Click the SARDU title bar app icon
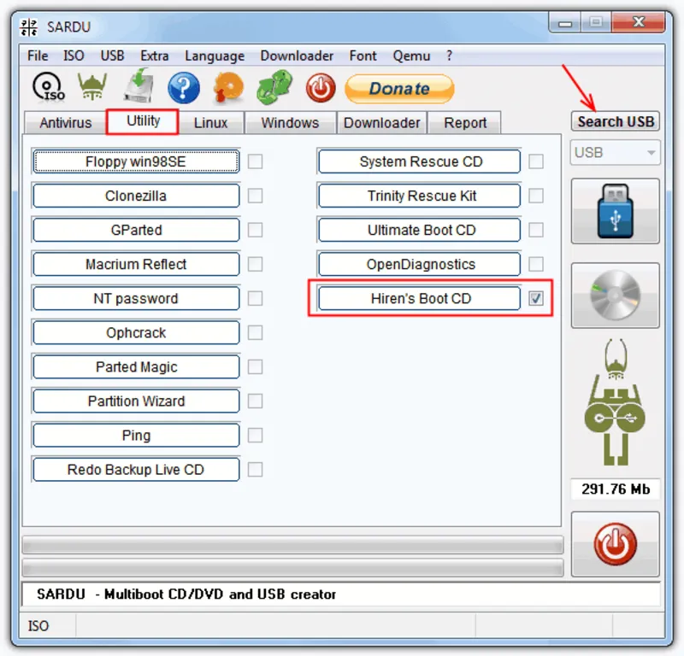 (29, 27)
